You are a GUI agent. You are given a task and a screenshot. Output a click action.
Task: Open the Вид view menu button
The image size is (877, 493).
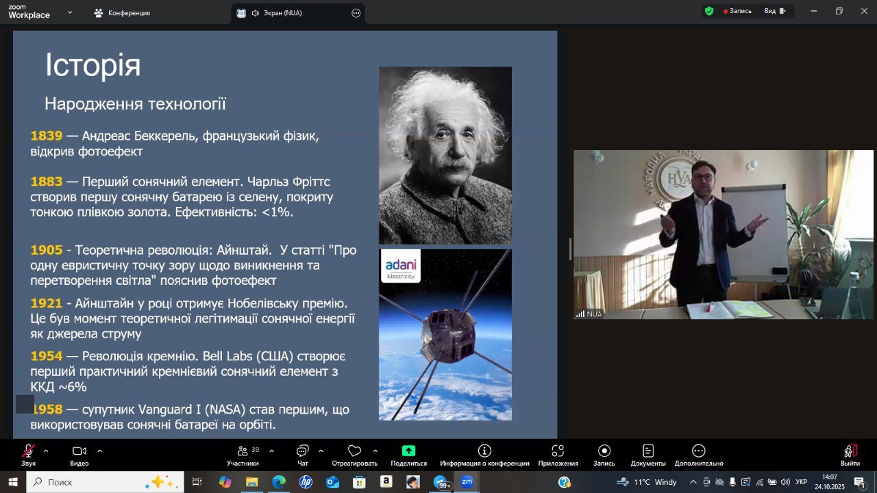(x=774, y=11)
